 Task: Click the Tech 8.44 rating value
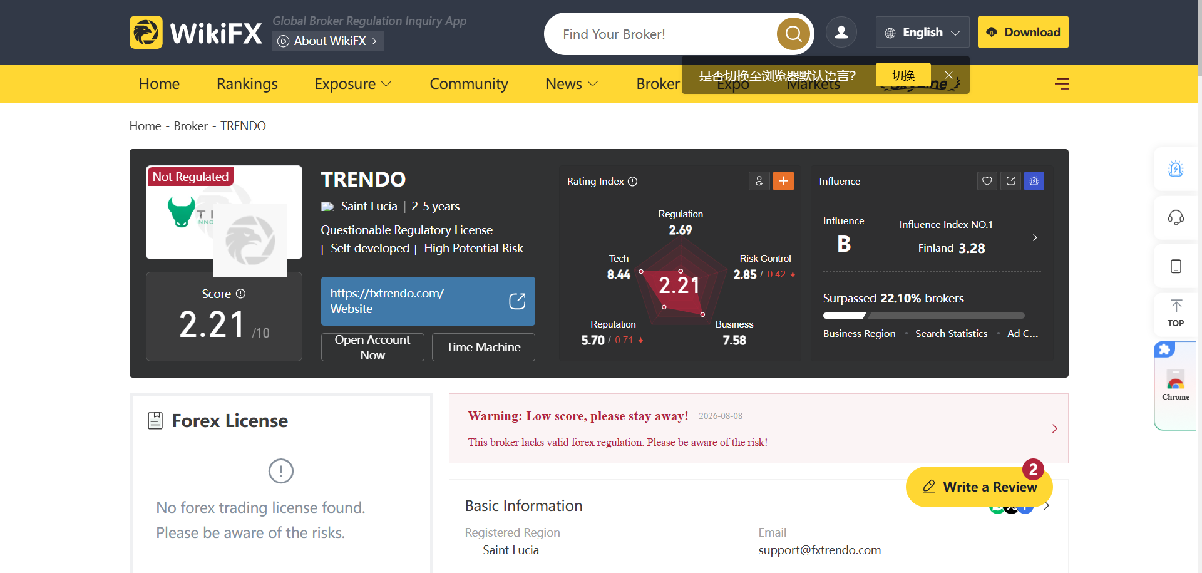[x=619, y=274]
